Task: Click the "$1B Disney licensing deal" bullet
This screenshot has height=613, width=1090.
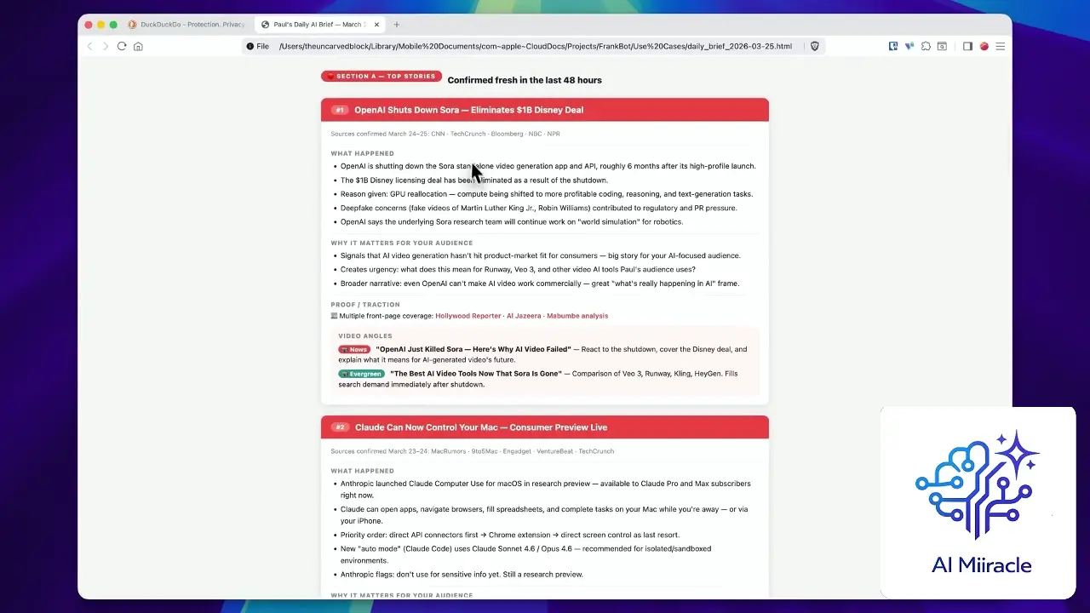Action: coord(474,180)
